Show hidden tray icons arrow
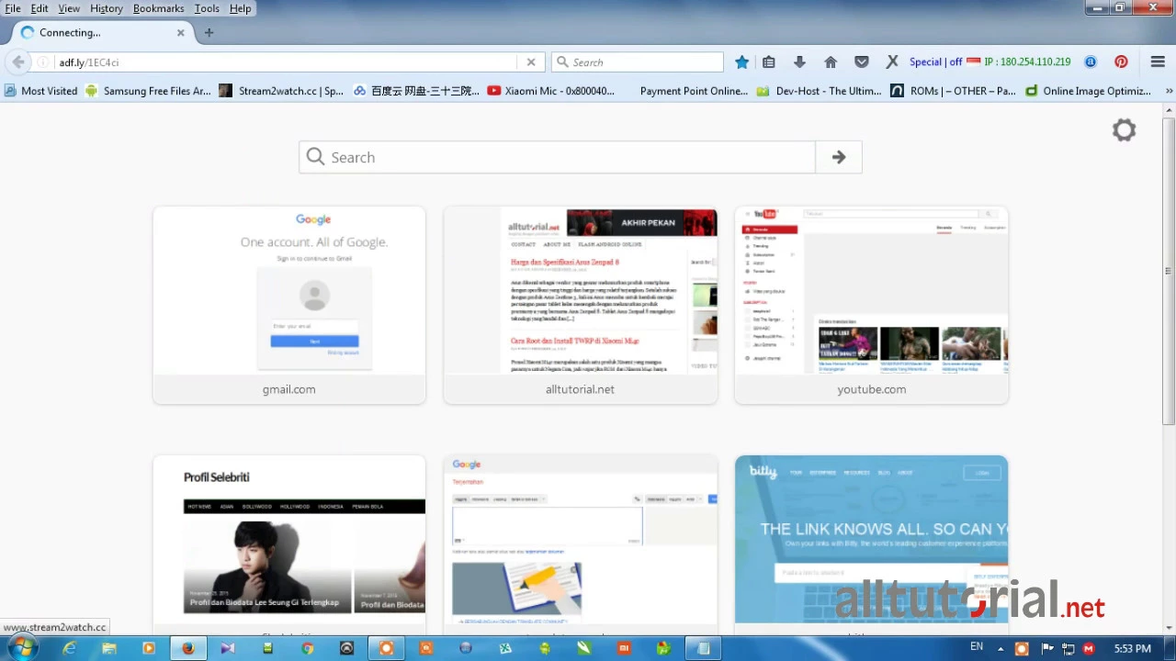The width and height of the screenshot is (1176, 661). coord(1001,648)
